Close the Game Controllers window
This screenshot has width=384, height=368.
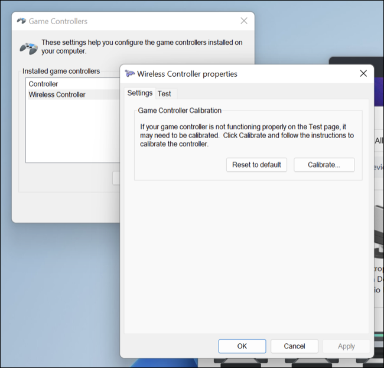tap(244, 21)
